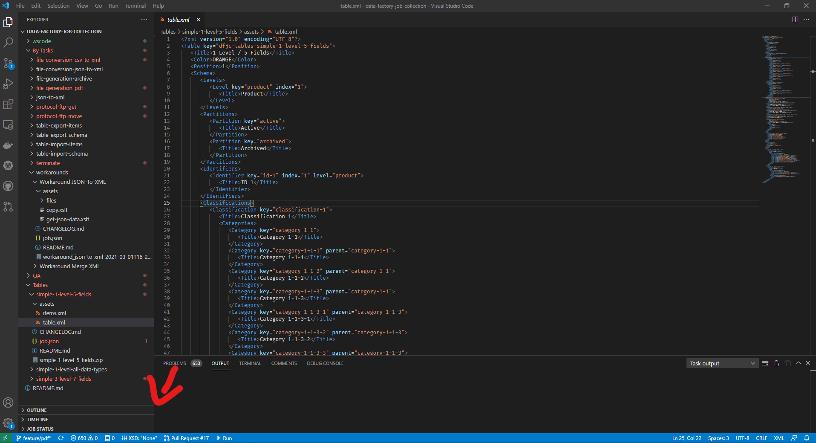Viewport: 816px width, 443px height.
Task: Click the Run button in status bar
Action: (225, 438)
